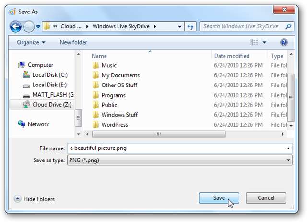This screenshot has height=222, width=307.
Task: Expand the address bar history dropdown
Action: click(x=179, y=27)
